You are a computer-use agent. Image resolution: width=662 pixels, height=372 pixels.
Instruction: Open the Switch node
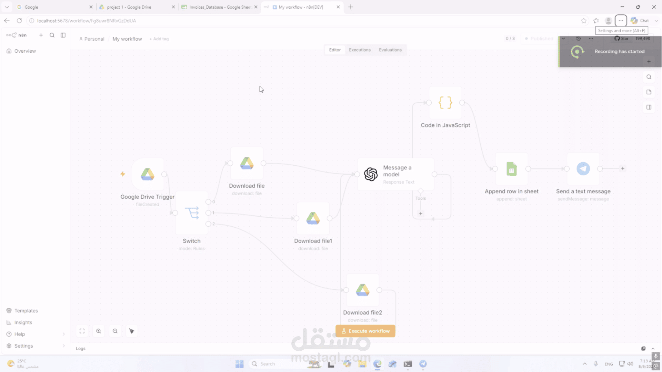pyautogui.click(x=192, y=213)
